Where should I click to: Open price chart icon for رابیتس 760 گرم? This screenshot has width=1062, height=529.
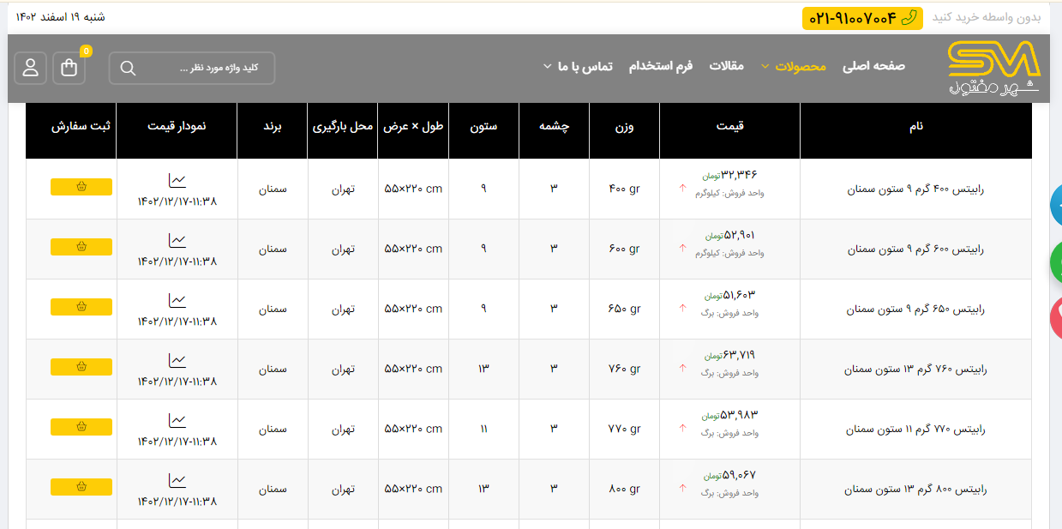click(177, 360)
